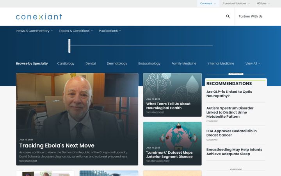Screen dimensions: 281x176
Task: Expand the Conexiant top-bar dropdown
Action: (208, 4)
